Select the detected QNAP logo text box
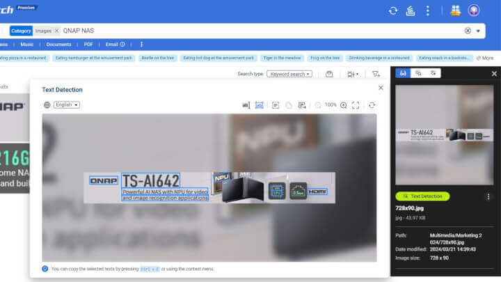The width and height of the screenshot is (501, 282). pos(104,180)
